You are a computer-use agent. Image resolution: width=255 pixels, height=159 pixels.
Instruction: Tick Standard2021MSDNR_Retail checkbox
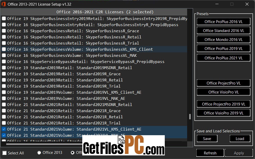[x=4, y=105]
